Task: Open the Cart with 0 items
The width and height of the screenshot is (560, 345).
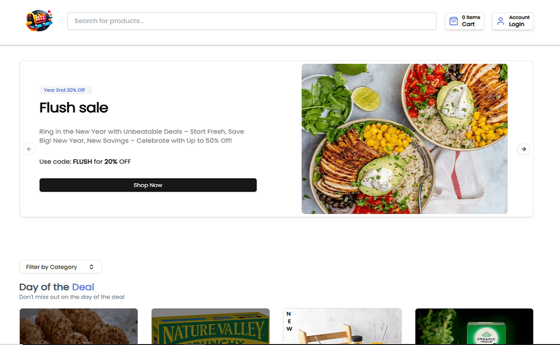Action: coord(464,21)
